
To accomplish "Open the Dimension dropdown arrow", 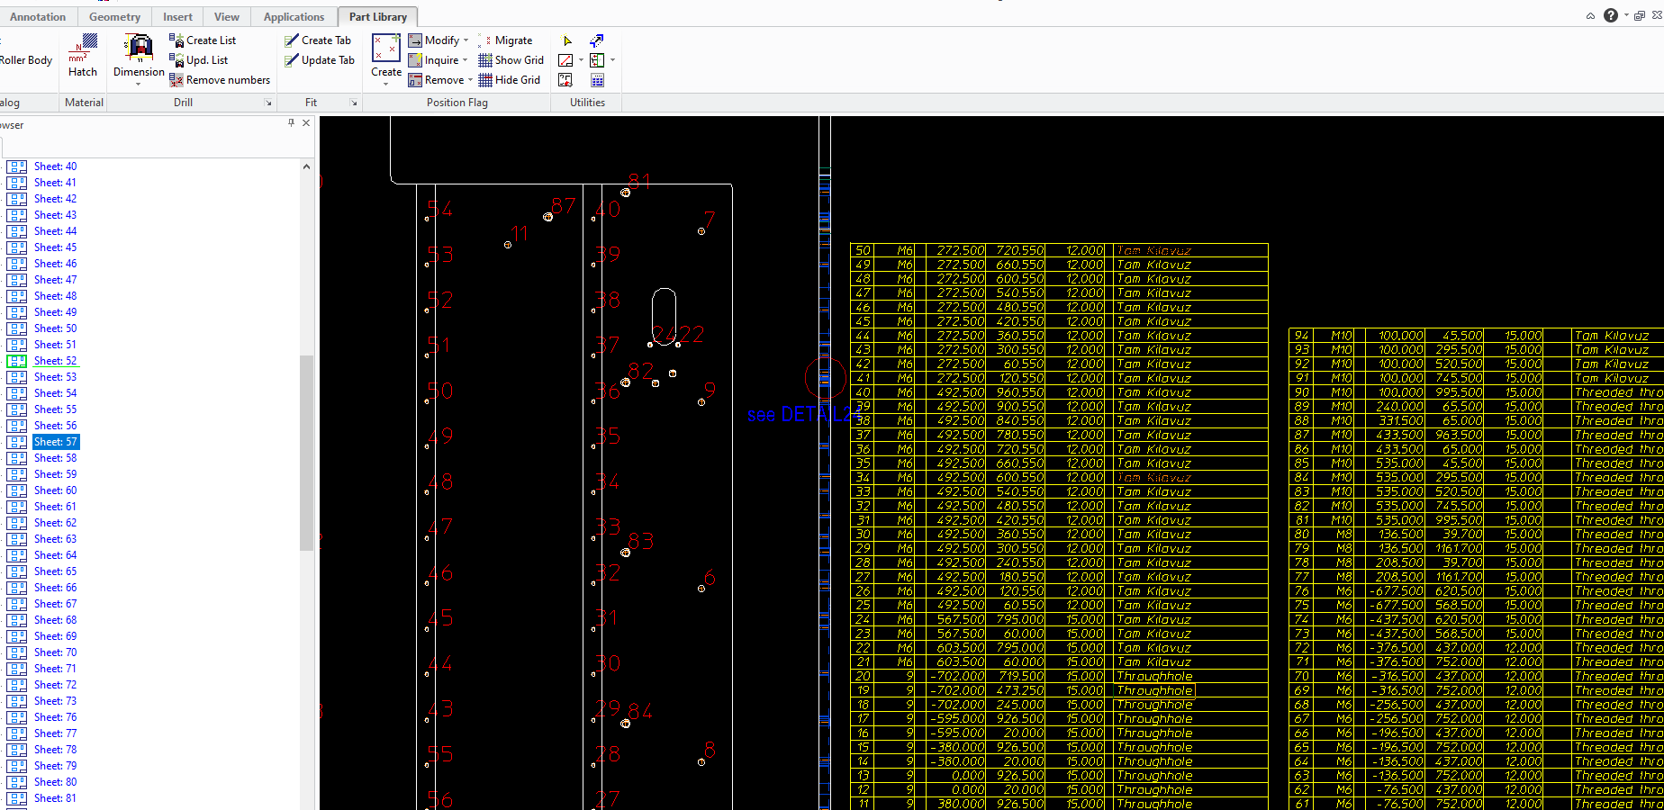I will pyautogui.click(x=137, y=84).
